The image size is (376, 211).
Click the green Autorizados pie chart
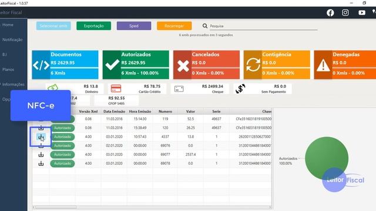[327, 158]
